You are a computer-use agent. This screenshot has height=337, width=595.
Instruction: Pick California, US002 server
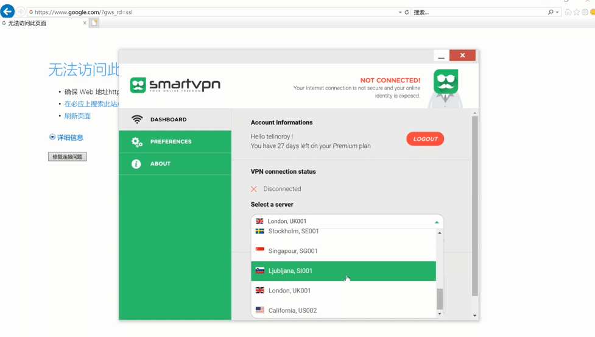292,311
